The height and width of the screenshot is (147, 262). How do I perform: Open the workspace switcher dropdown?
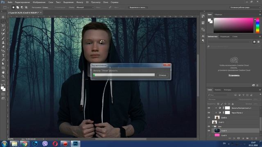tap(244, 7)
